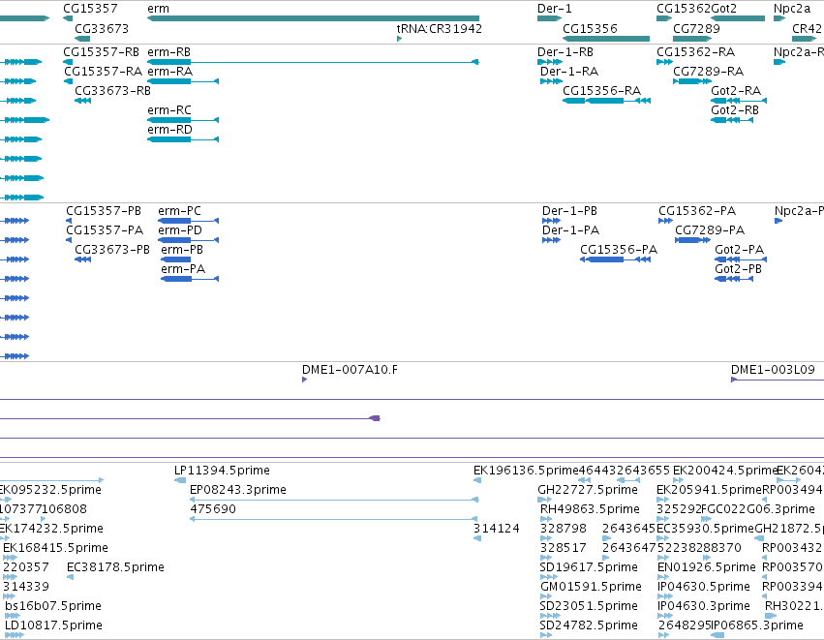This screenshot has height=640, width=824.
Task: Click EST label 328798
Action: (563, 529)
